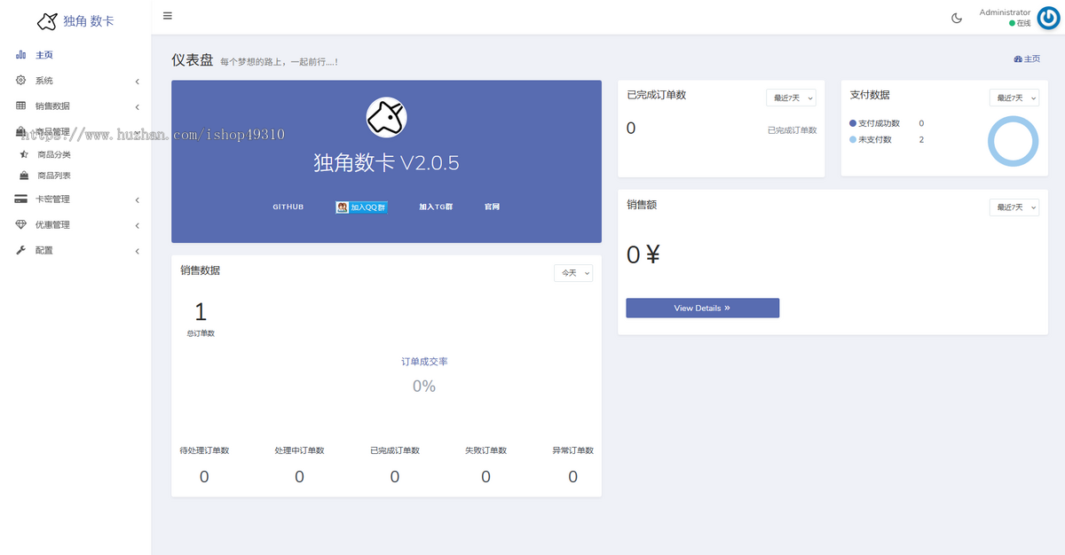
Task: Open the 优惠管理 sidebar menu item
Action: click(75, 225)
